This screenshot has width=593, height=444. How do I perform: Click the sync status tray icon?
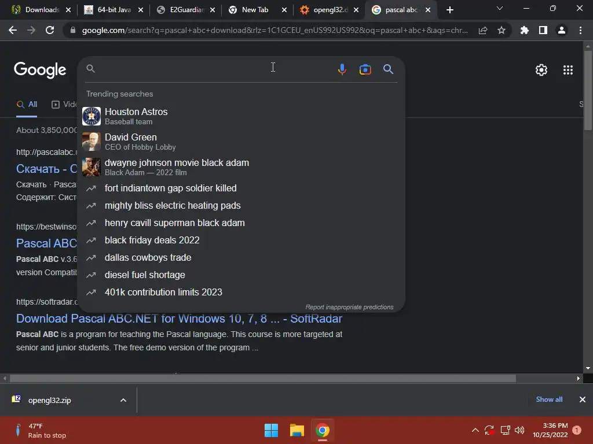489,430
